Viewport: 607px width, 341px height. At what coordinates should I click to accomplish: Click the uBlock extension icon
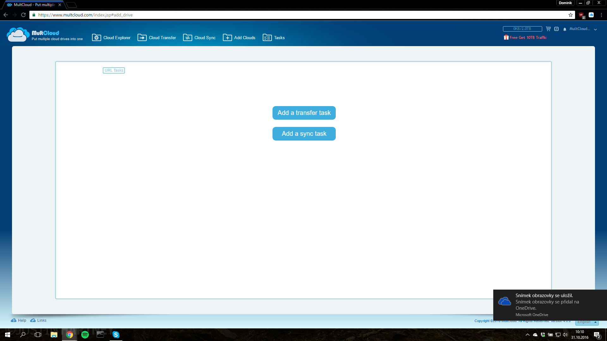pos(581,15)
